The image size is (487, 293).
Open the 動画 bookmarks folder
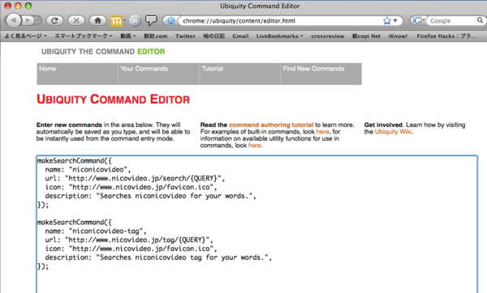128,36
